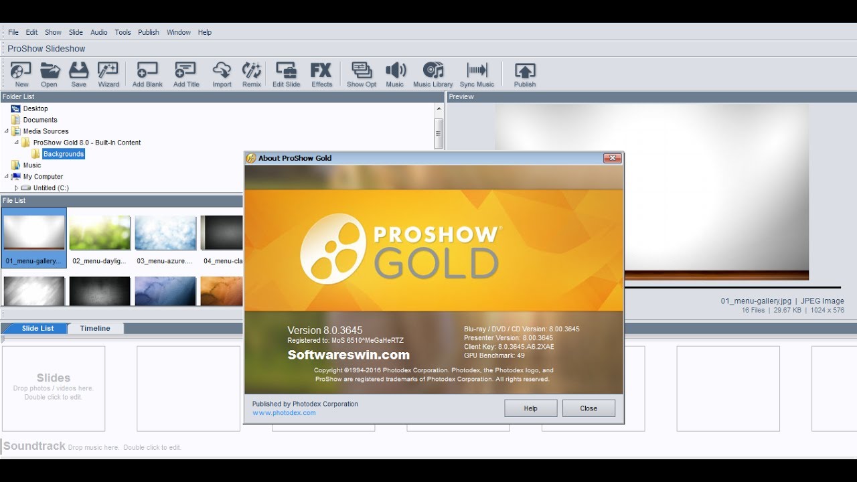Screen dimensions: 857x482
Task: Click the Open toolbar icon
Action: click(50, 74)
